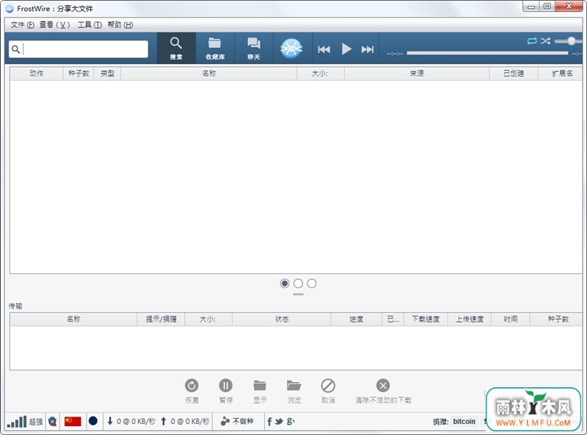Click the 取消 (Cancel) transfer button
The height and width of the screenshot is (435, 587).
click(328, 390)
